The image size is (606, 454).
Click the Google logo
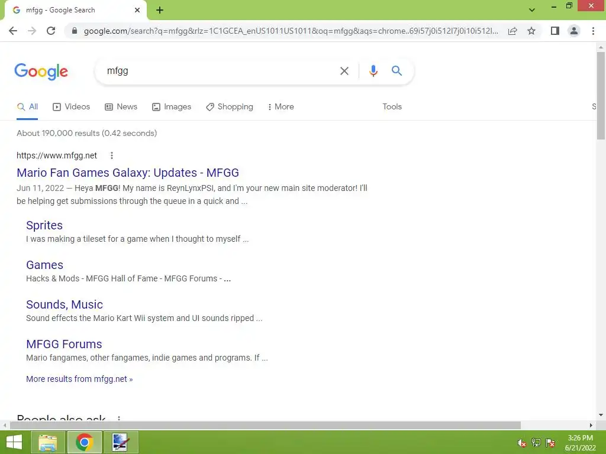point(41,72)
